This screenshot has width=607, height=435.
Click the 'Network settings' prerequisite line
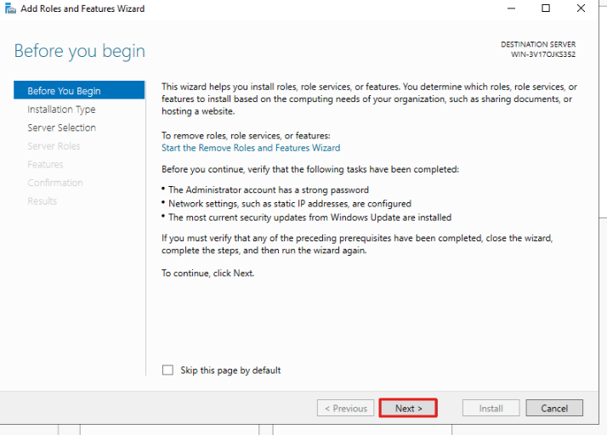pyautogui.click(x=290, y=204)
